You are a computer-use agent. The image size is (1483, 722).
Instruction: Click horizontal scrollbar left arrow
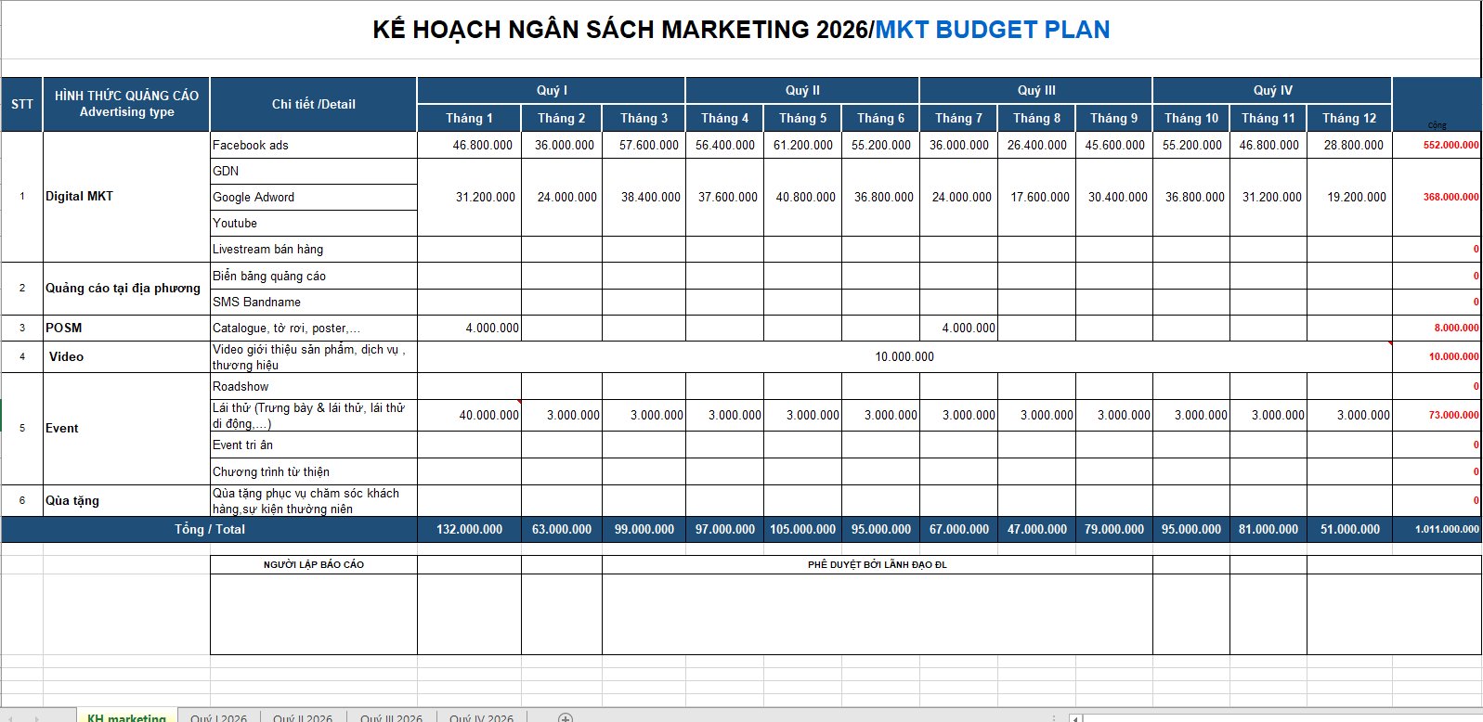[1075, 717]
